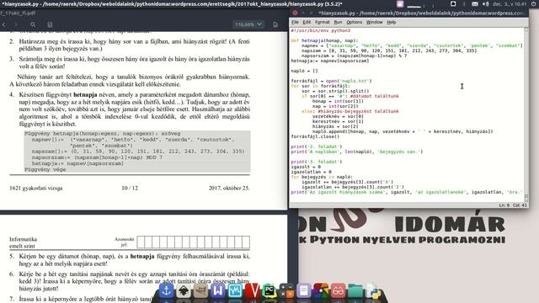539x303 pixels.
Task: Click the '2017. október 25.' date in PDF
Action: (x=229, y=189)
